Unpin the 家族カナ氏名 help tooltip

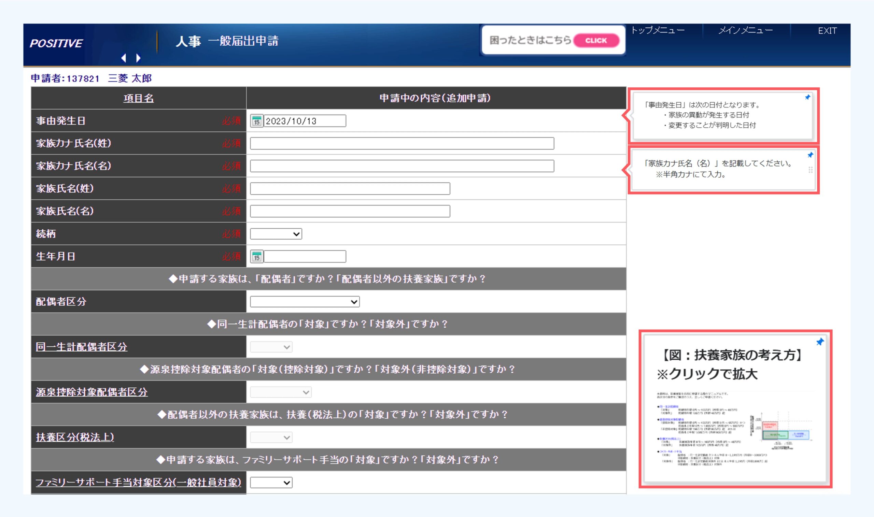point(810,155)
